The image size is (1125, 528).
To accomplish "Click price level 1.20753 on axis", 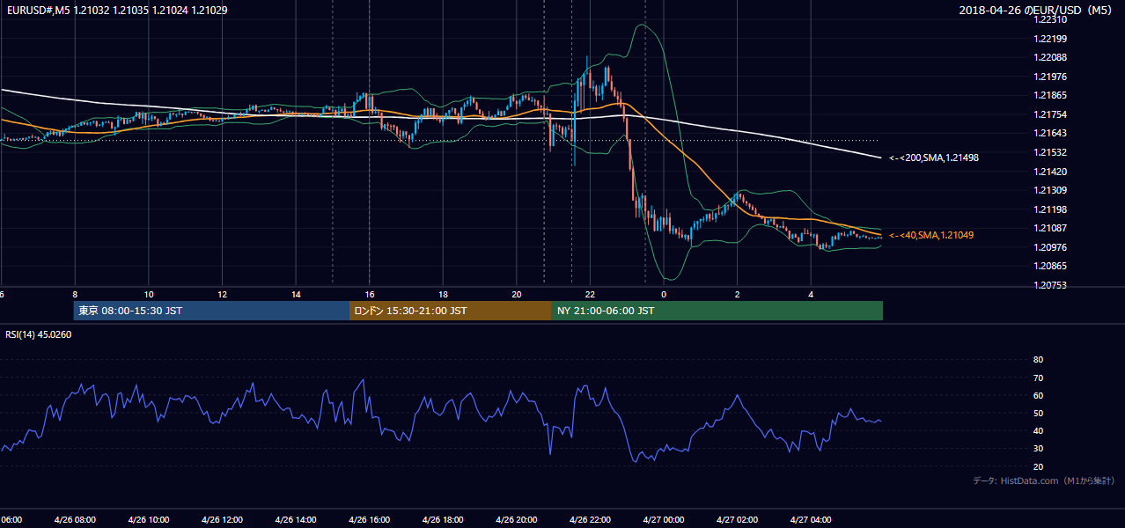I will click(1049, 285).
